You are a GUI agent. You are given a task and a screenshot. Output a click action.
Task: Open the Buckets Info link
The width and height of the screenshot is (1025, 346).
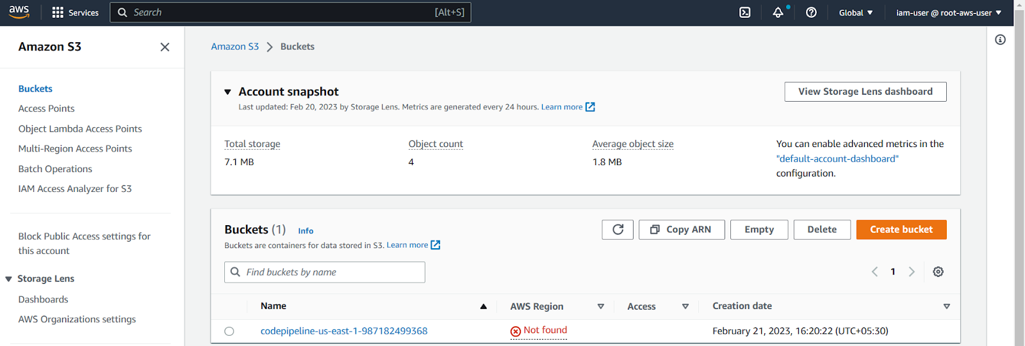coord(306,231)
